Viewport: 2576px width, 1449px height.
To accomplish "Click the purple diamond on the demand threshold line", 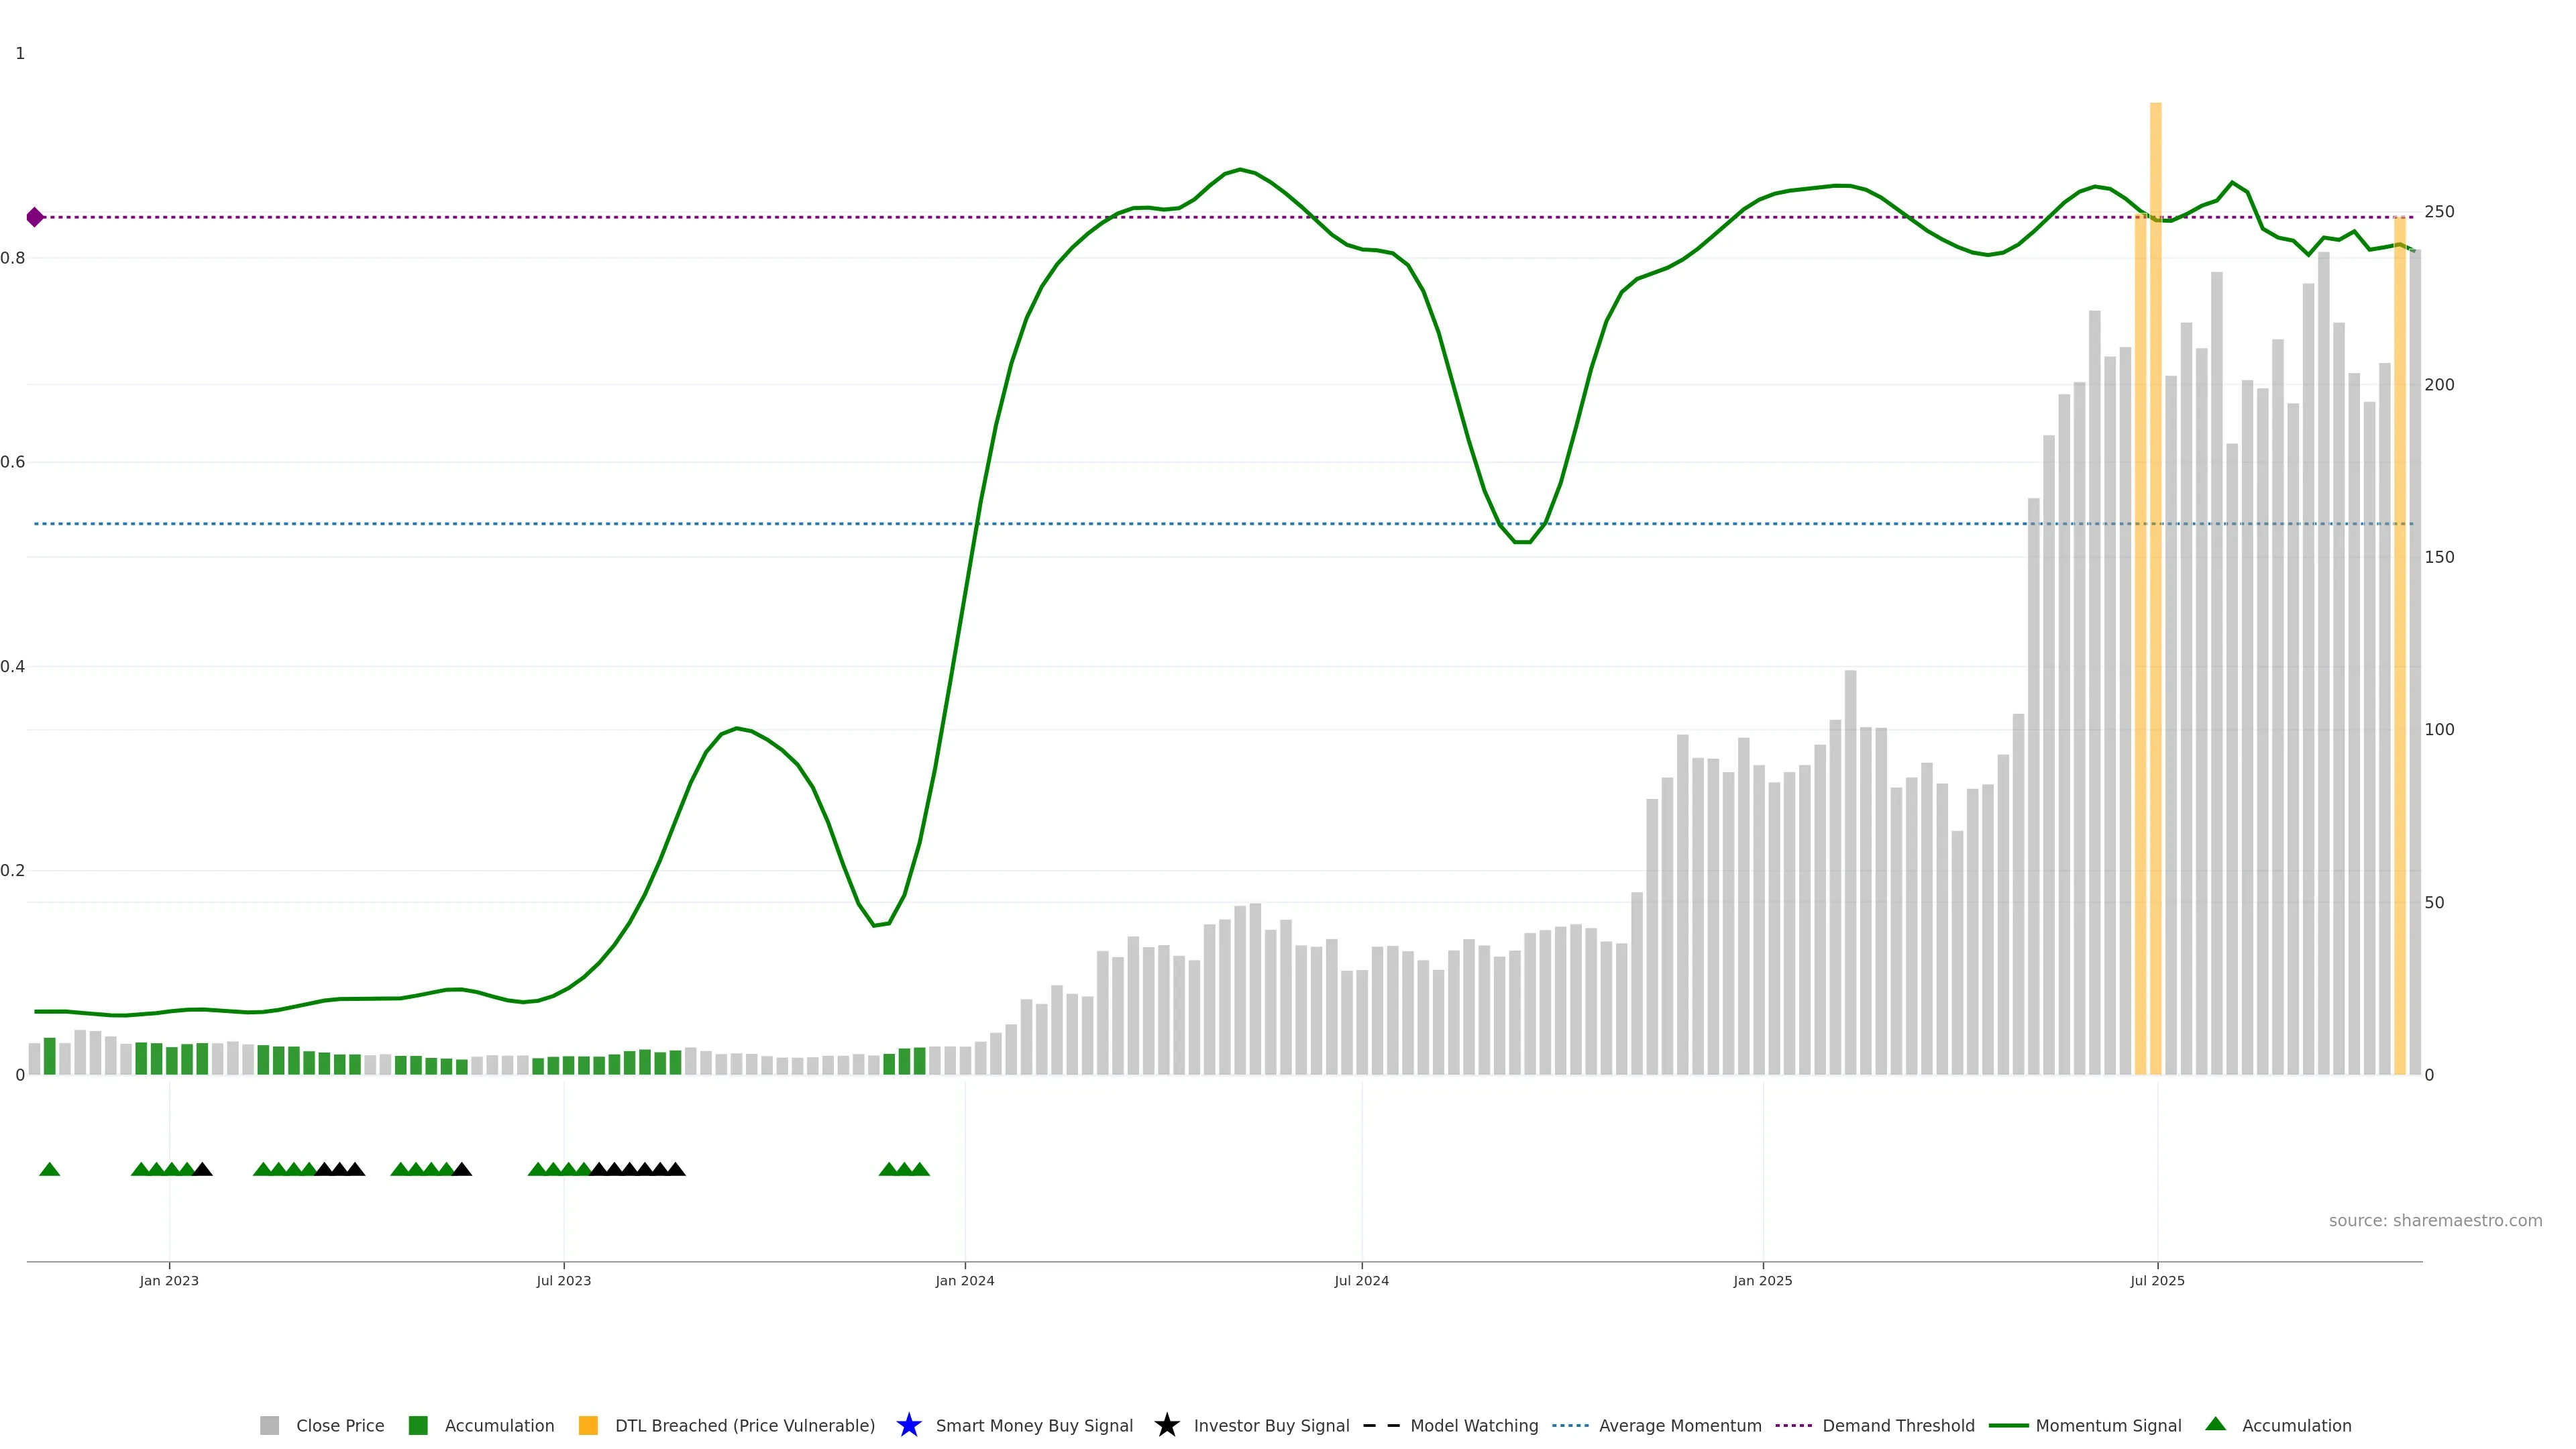I will click(x=35, y=217).
